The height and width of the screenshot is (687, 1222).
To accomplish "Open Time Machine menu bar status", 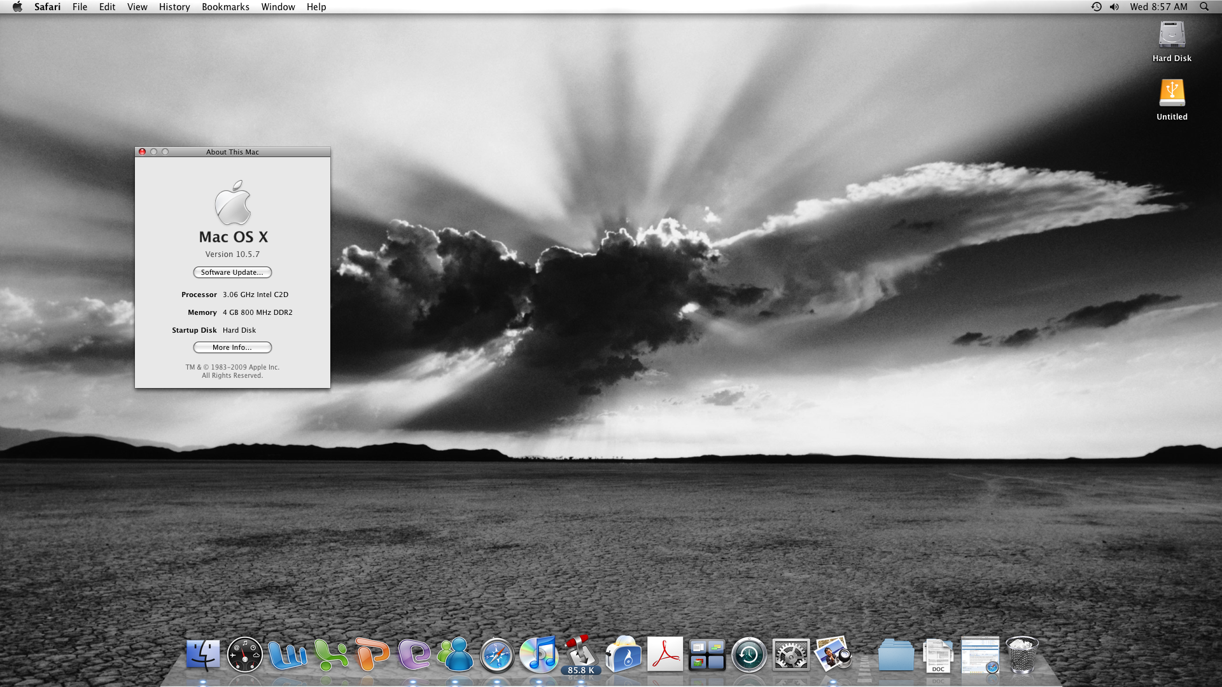I will tap(1096, 7).
